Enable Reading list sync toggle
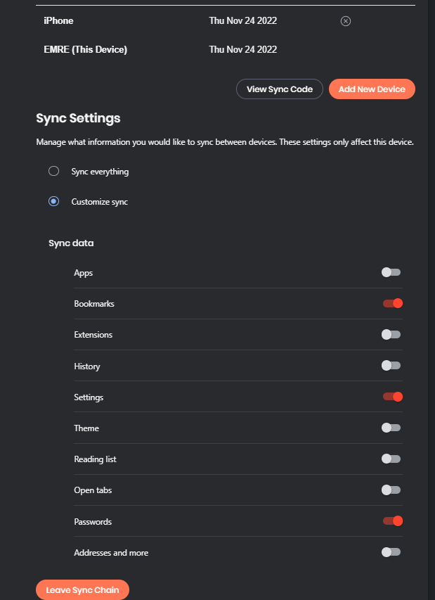This screenshot has width=435, height=600. click(x=391, y=459)
